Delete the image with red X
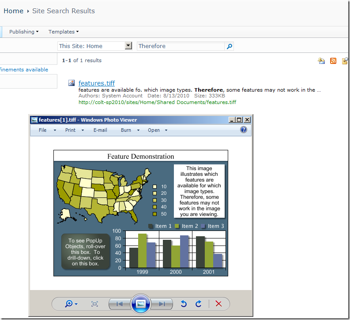The image size is (350, 320). (218, 304)
